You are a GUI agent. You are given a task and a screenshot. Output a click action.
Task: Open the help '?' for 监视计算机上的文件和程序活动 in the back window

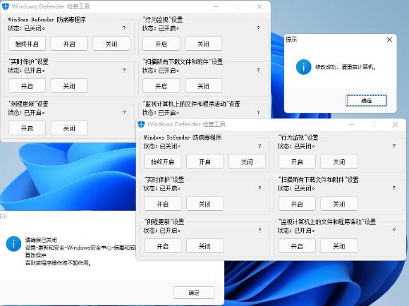click(x=258, y=113)
